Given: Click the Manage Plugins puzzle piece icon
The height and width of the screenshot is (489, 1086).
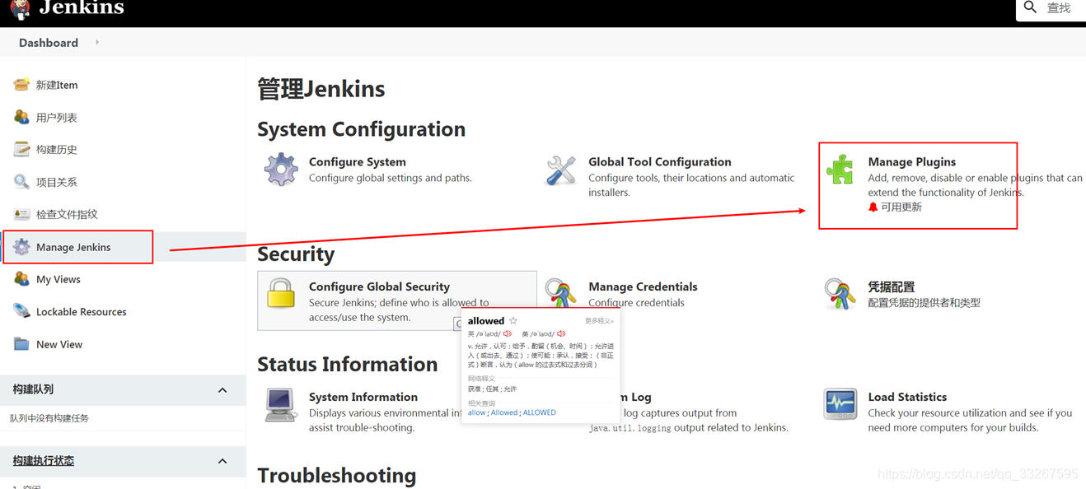Looking at the screenshot, I should [840, 170].
